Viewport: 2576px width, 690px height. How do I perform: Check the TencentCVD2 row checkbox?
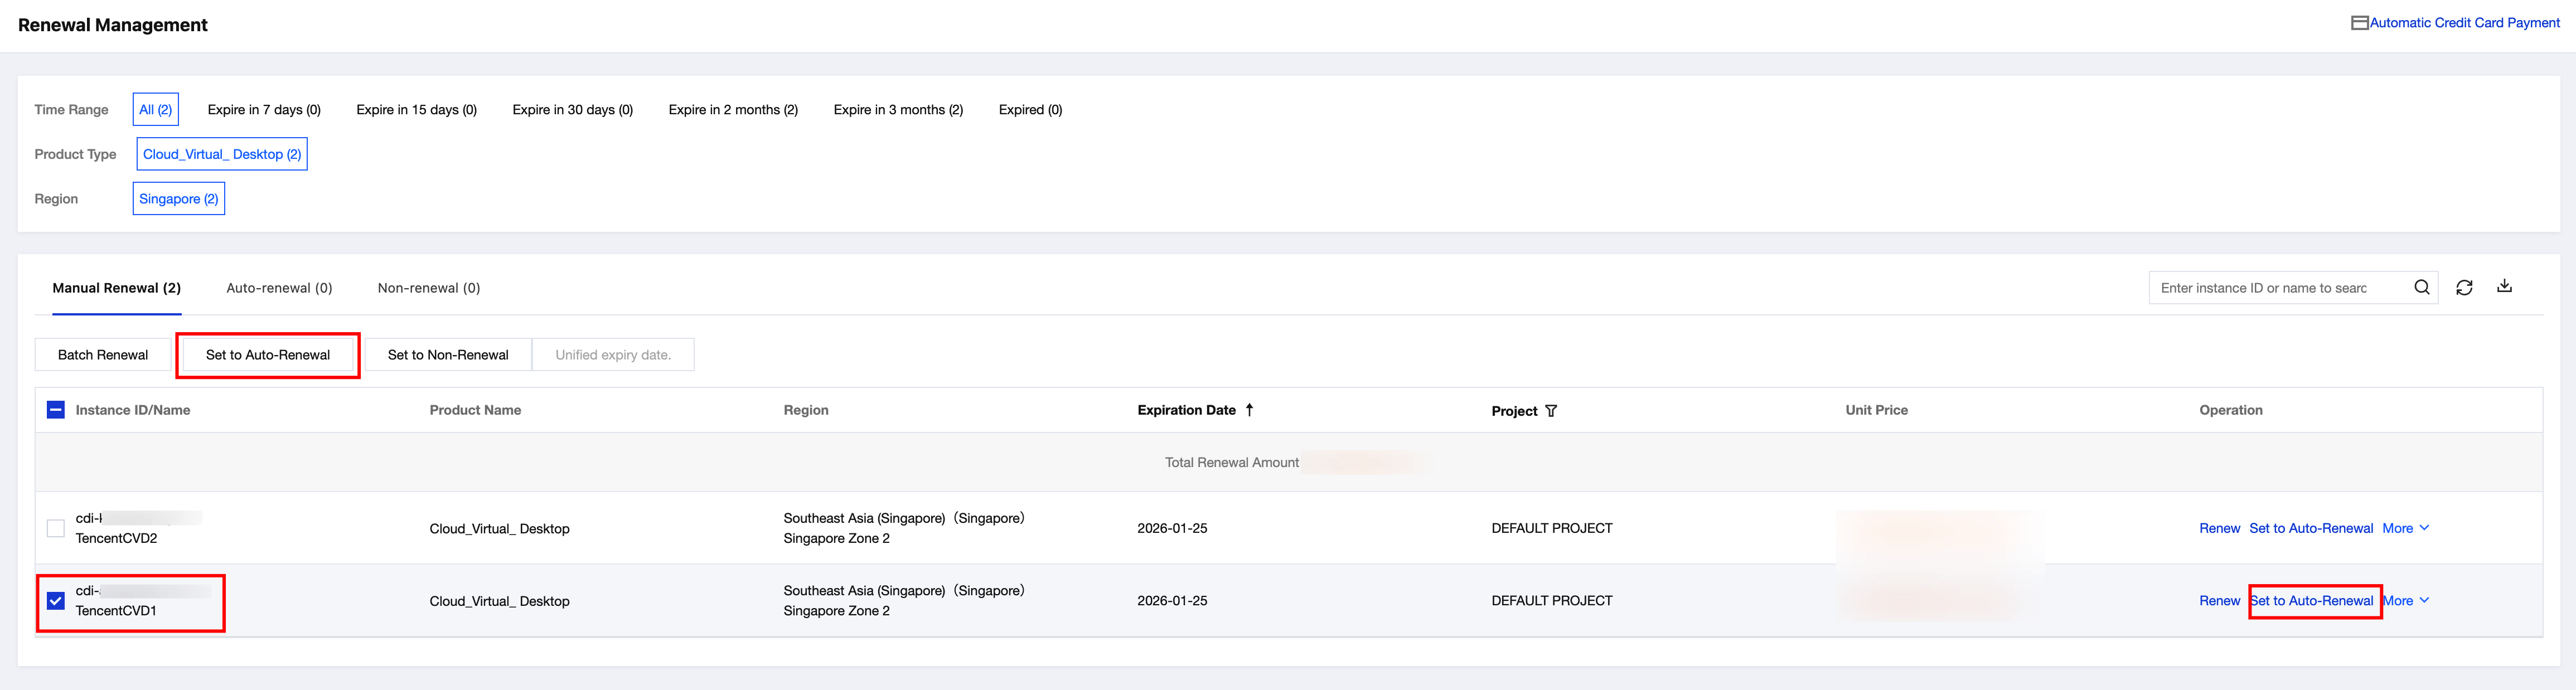[56, 528]
